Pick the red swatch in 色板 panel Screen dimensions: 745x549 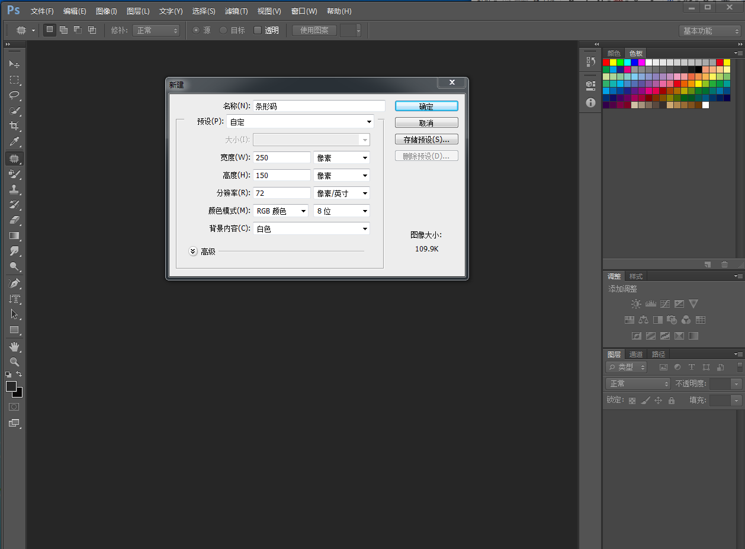[x=606, y=62]
